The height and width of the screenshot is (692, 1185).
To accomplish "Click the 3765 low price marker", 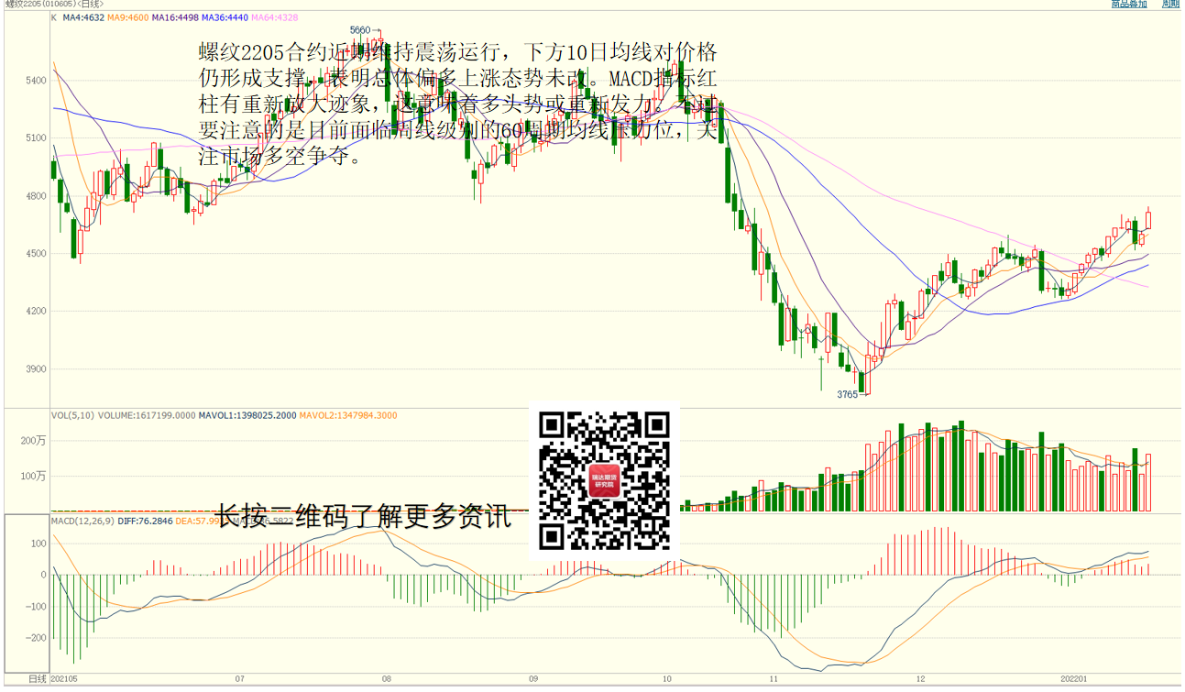I will tap(847, 394).
